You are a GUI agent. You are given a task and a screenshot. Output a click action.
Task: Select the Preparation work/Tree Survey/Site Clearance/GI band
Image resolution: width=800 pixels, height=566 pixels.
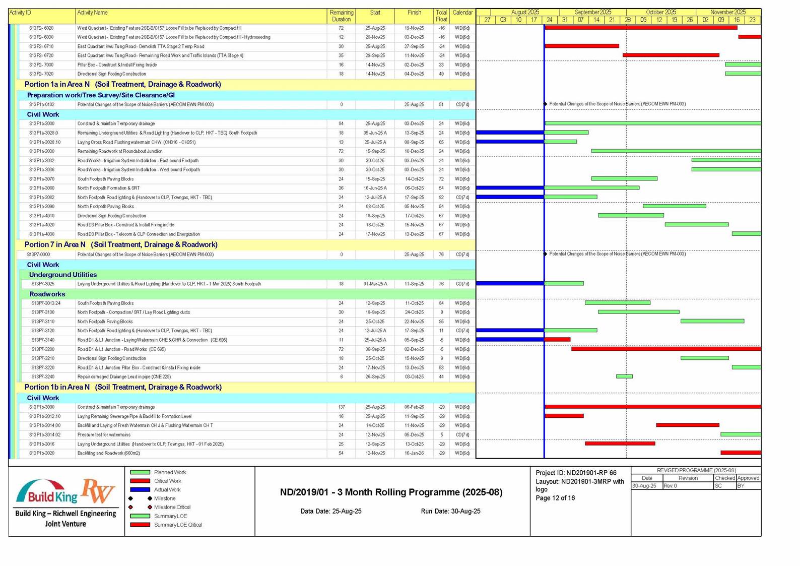tap(248, 95)
